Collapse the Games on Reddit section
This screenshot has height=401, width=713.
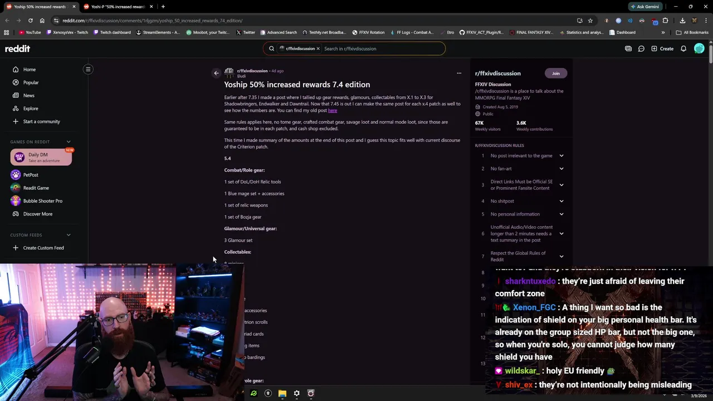click(69, 142)
